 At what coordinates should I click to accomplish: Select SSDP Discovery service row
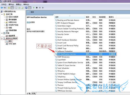[85, 57]
